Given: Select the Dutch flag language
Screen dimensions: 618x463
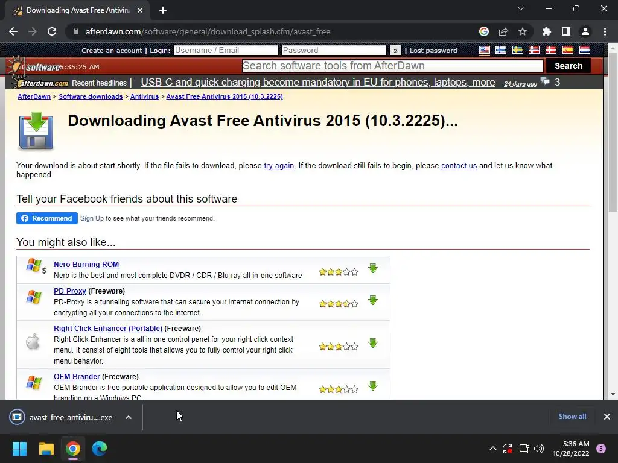Looking at the screenshot, I should click(x=584, y=50).
